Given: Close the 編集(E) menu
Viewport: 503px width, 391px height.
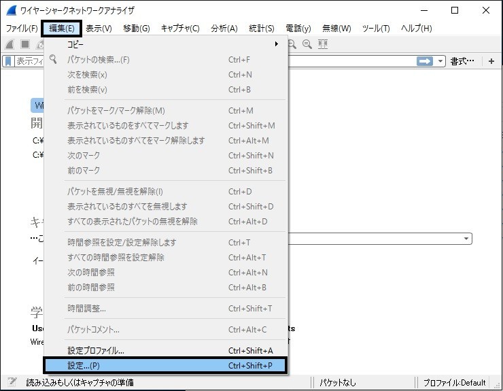Looking at the screenshot, I should click(x=62, y=29).
